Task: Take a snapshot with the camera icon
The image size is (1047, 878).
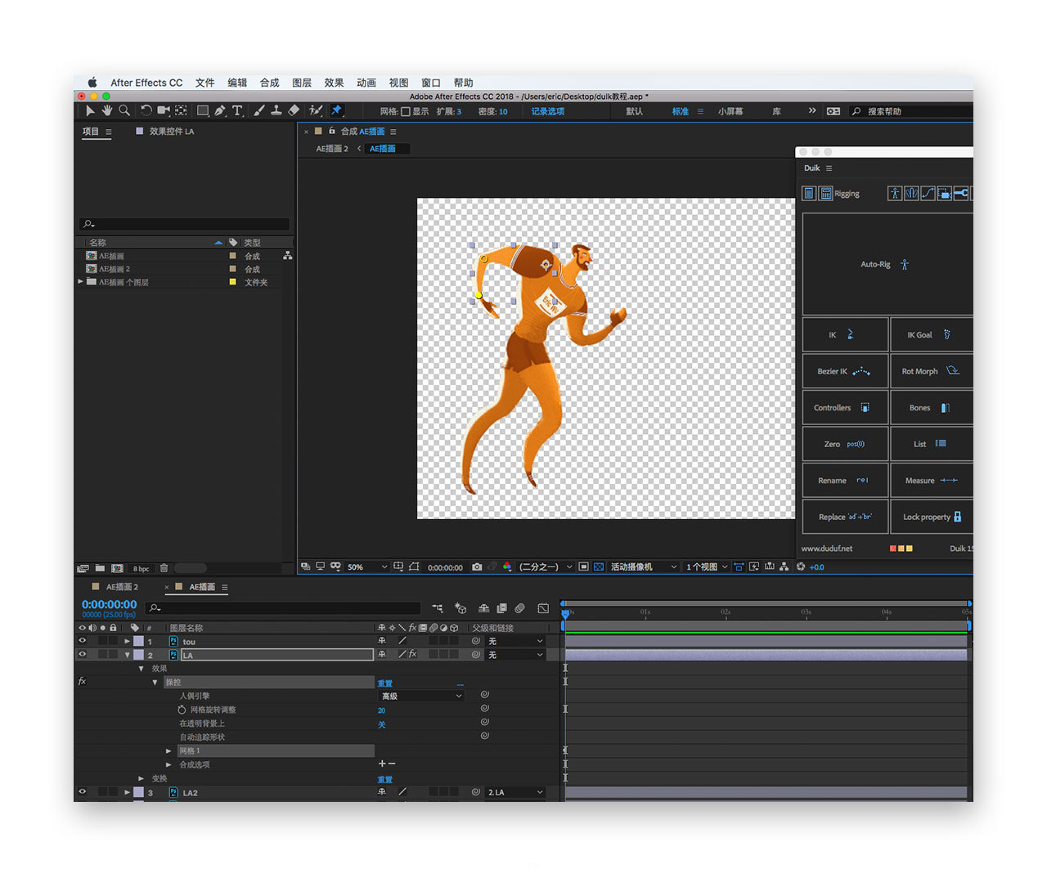Action: 477,567
